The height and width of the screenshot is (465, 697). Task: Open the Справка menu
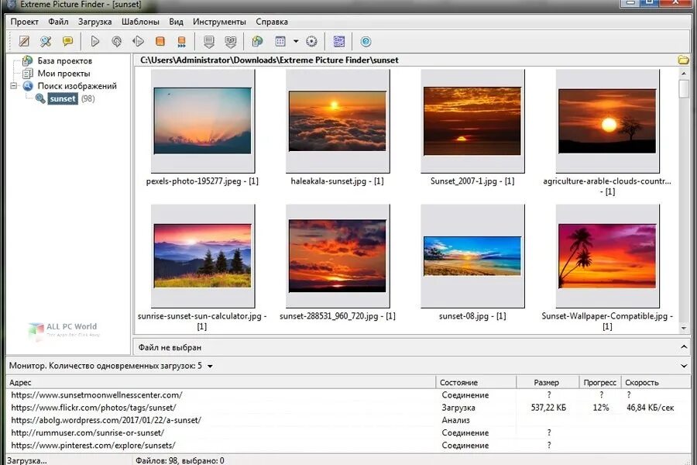pos(272,22)
